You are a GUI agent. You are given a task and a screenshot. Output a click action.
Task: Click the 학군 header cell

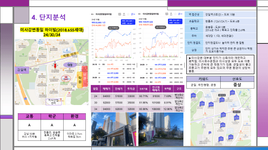[52, 117]
